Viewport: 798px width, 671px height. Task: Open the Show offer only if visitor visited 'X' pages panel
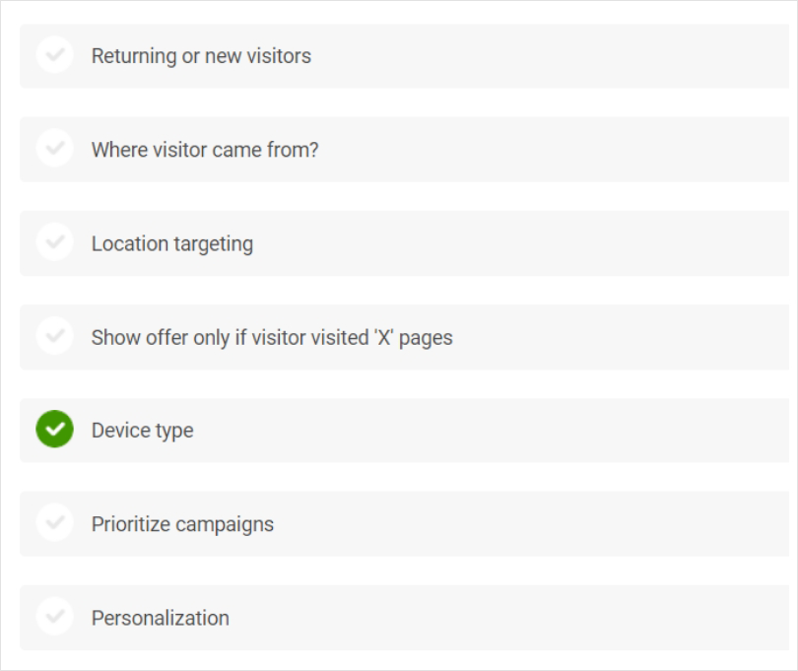[x=404, y=337]
